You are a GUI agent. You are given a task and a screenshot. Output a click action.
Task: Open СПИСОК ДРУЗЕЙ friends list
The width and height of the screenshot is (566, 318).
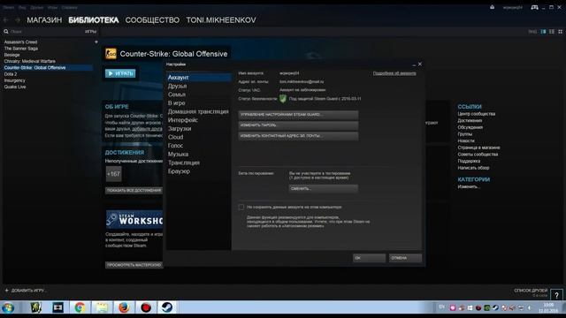tap(531, 291)
